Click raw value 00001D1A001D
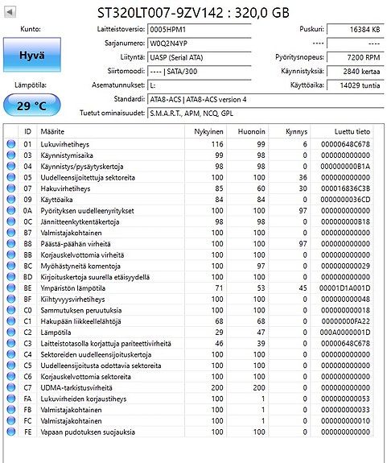387x463 pixels. tap(345, 288)
